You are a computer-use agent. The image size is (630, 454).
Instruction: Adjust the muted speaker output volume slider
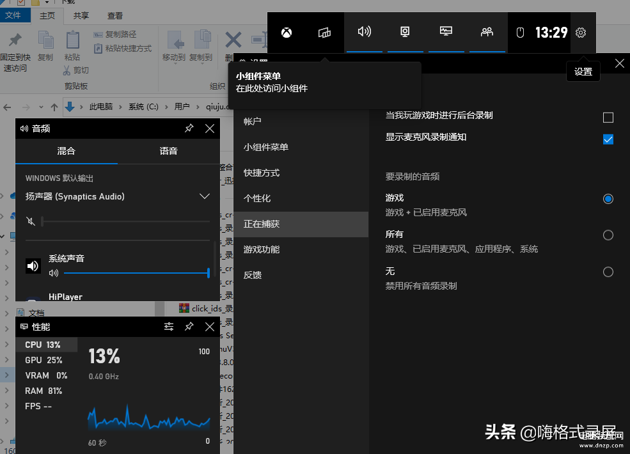point(125,221)
